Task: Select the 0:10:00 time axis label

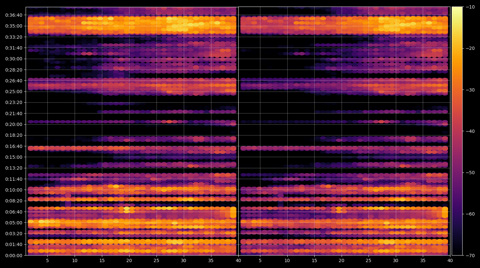Action: [x=14, y=190]
